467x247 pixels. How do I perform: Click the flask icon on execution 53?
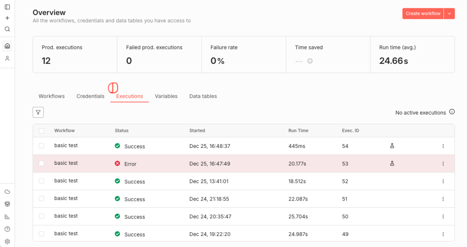click(392, 163)
